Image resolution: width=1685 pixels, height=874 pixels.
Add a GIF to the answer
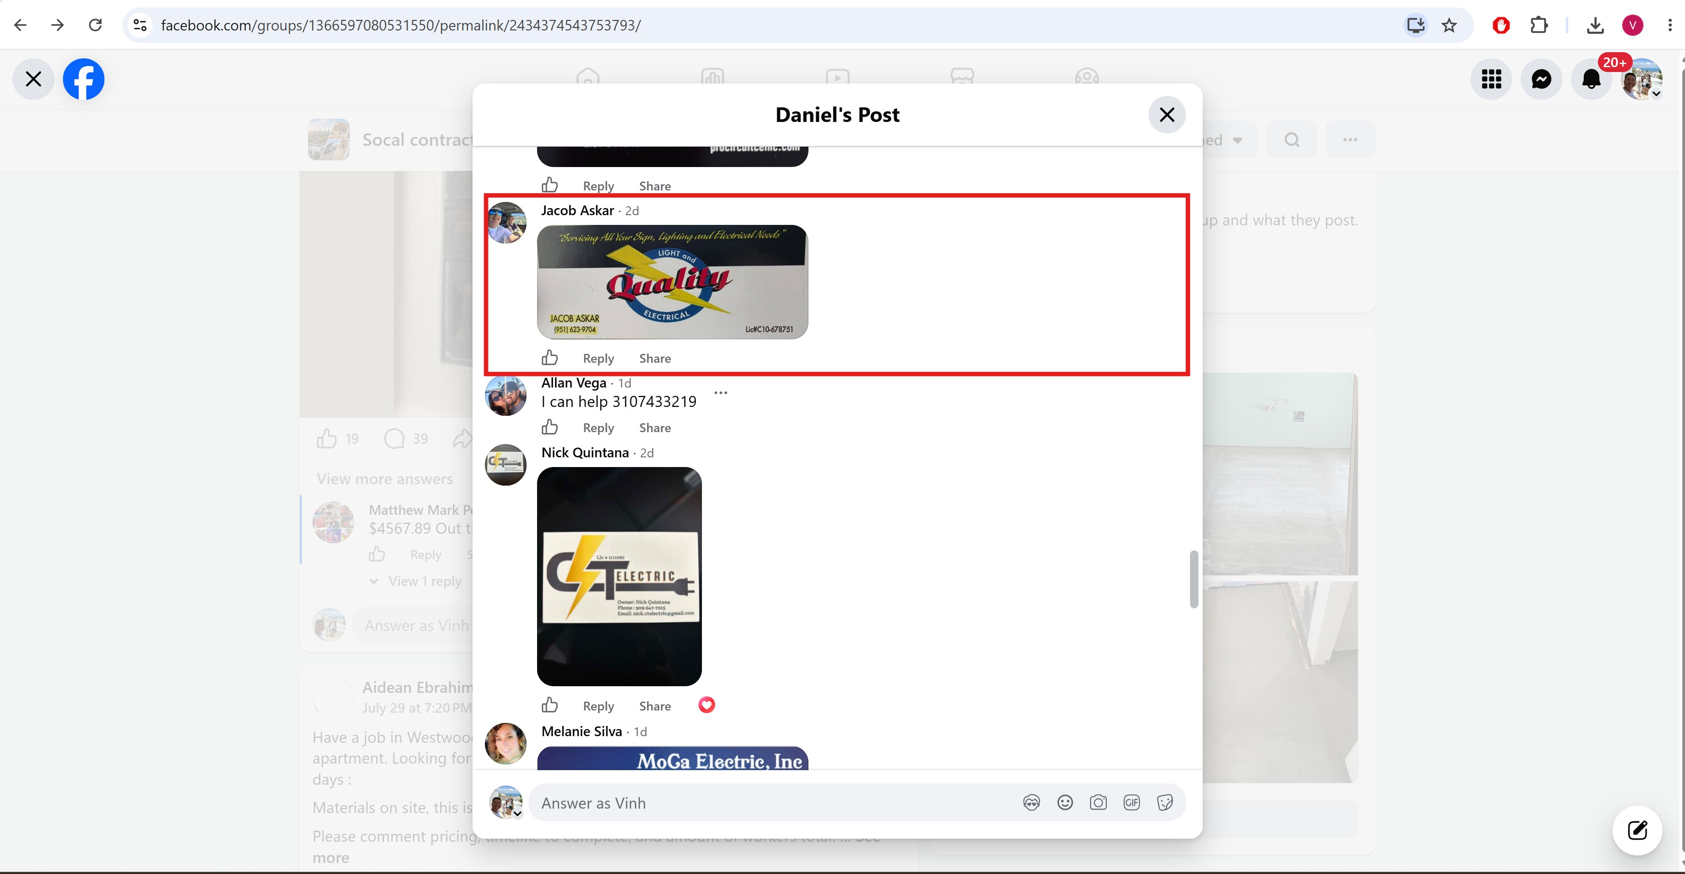coord(1132,802)
